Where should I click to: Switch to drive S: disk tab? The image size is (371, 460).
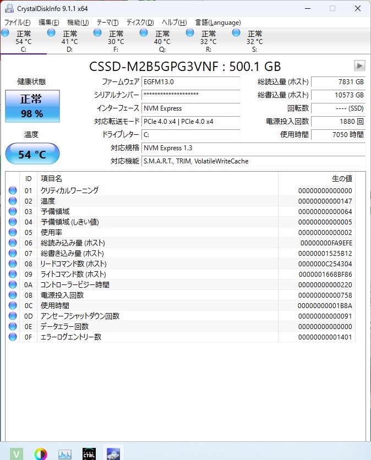pos(254,41)
